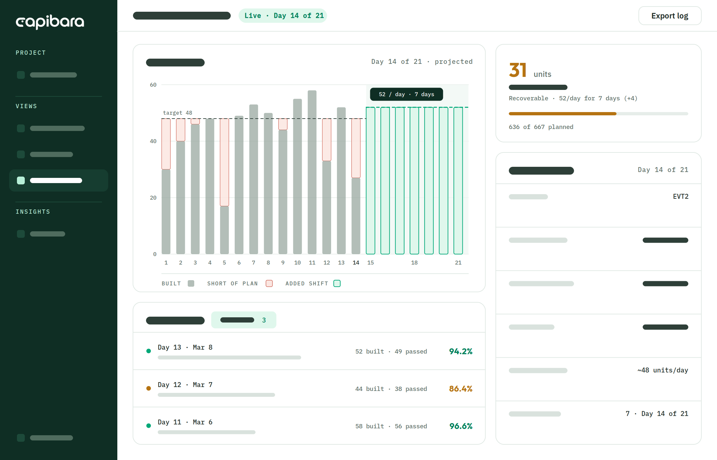Screen dimensions: 717x460
Task: Click the Day 14 of 21 · projected label
Action: [x=422, y=62]
